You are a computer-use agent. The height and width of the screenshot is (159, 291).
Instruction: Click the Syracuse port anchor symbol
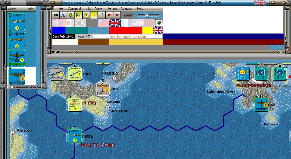click(107, 107)
